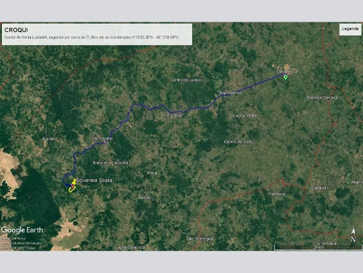Click the red marker inside the yellow polygon
Viewport: 363px width, 273px height.
pyautogui.click(x=73, y=186)
